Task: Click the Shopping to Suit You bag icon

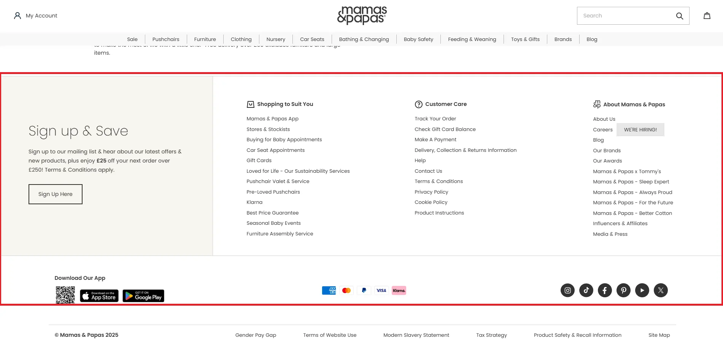Action: click(250, 104)
